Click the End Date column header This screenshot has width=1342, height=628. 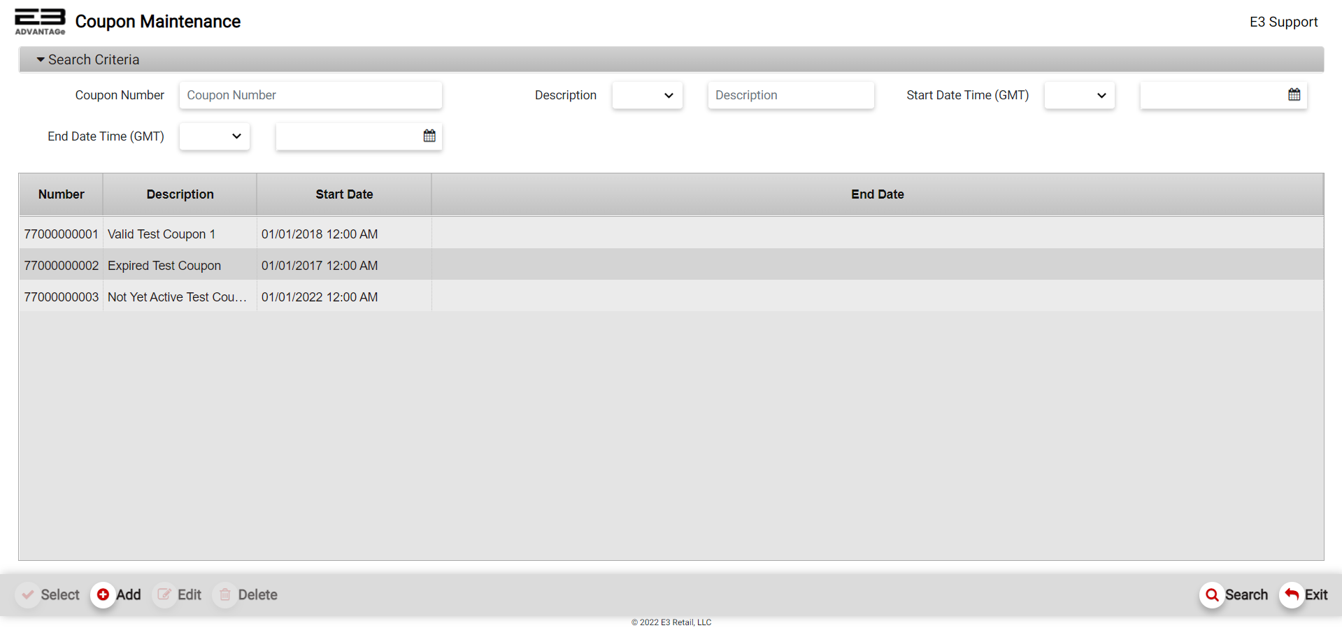coord(877,194)
